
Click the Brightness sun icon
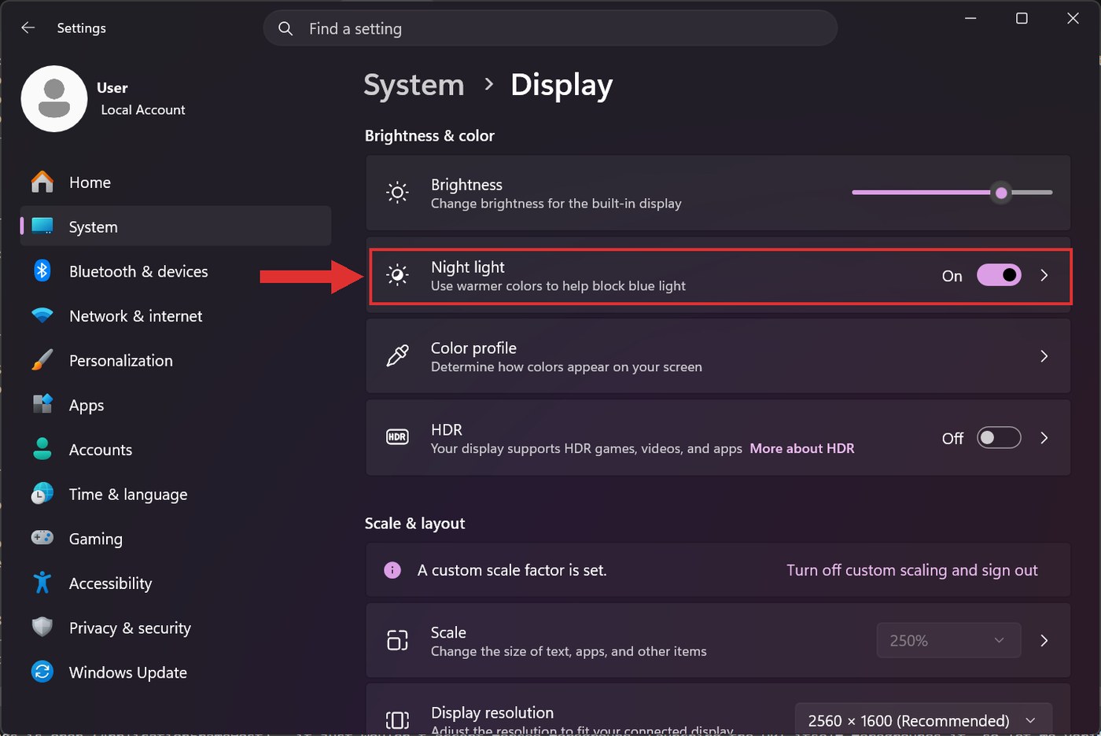click(398, 193)
